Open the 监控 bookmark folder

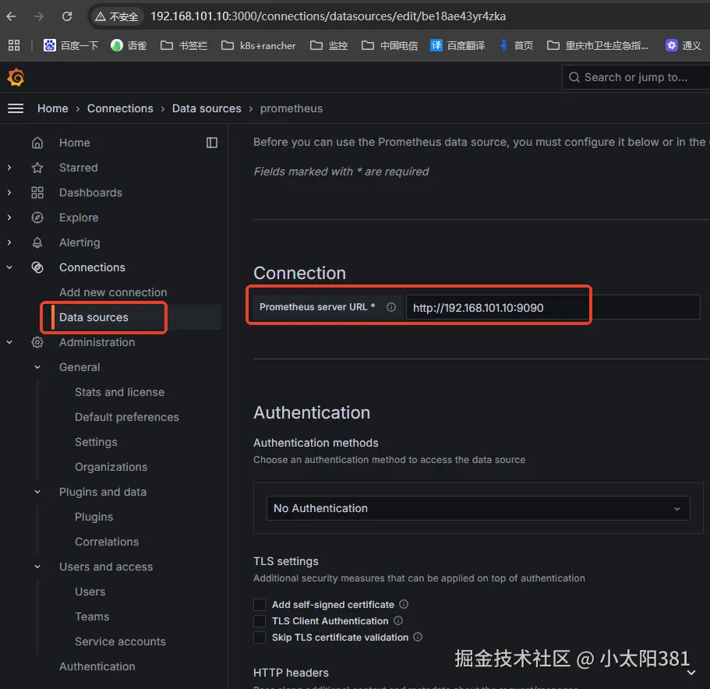329,45
